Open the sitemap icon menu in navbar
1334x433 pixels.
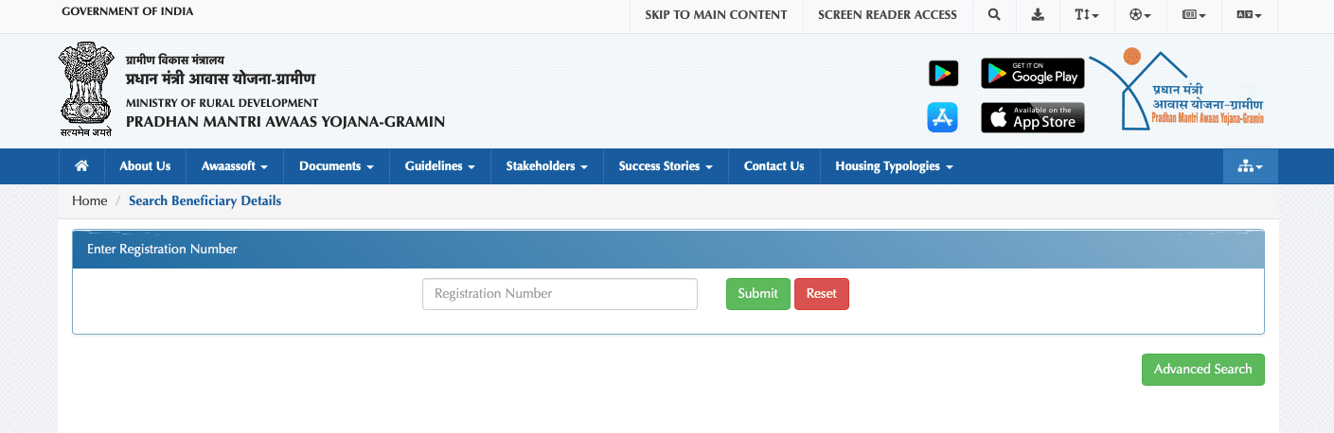click(x=1249, y=166)
